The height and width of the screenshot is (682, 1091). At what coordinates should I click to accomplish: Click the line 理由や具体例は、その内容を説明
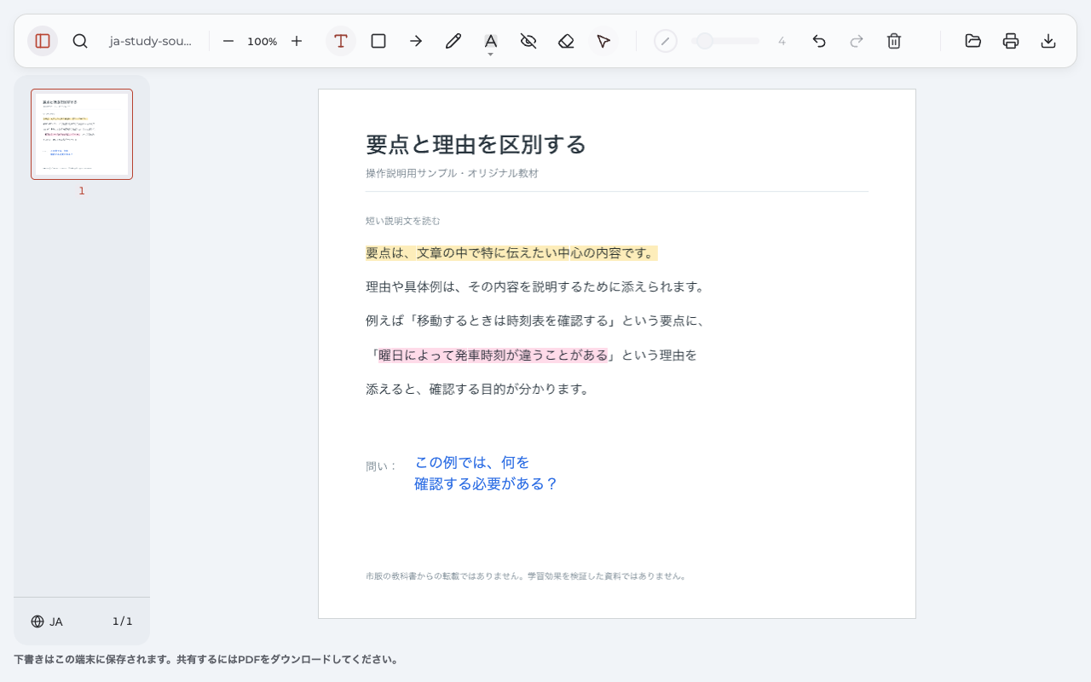tap(535, 287)
